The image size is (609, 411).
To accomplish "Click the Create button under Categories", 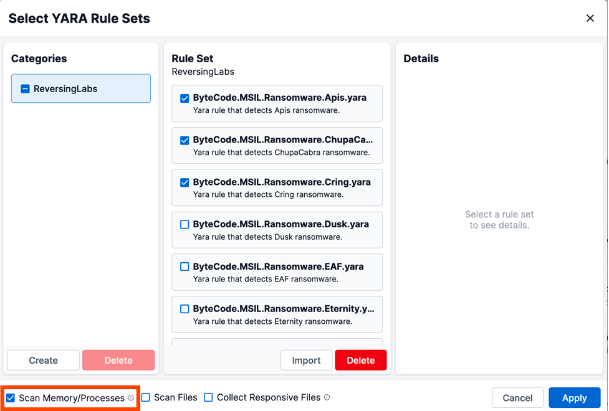I will (42, 360).
